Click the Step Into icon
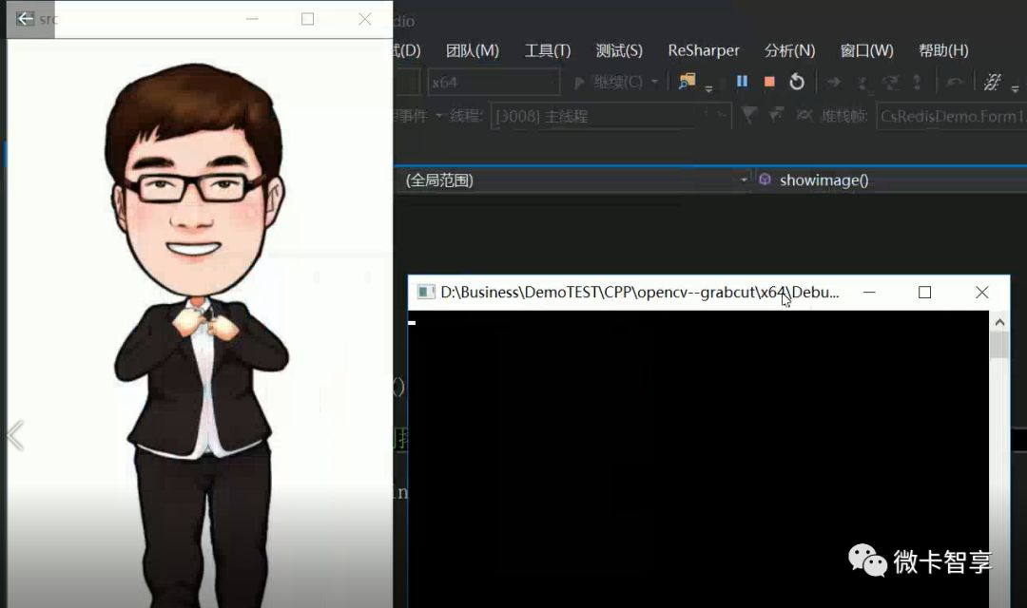 click(862, 83)
